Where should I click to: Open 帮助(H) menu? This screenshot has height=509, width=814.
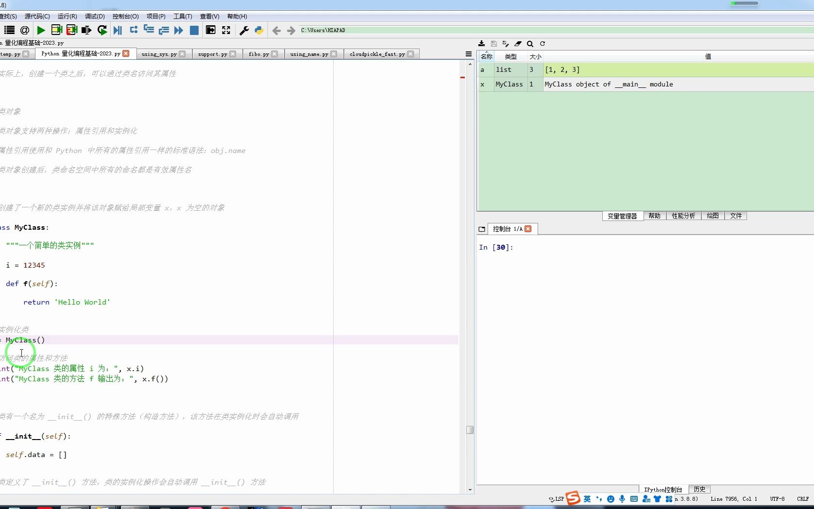[237, 17]
